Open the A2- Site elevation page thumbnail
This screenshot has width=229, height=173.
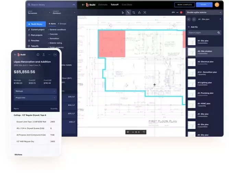tap(192, 52)
